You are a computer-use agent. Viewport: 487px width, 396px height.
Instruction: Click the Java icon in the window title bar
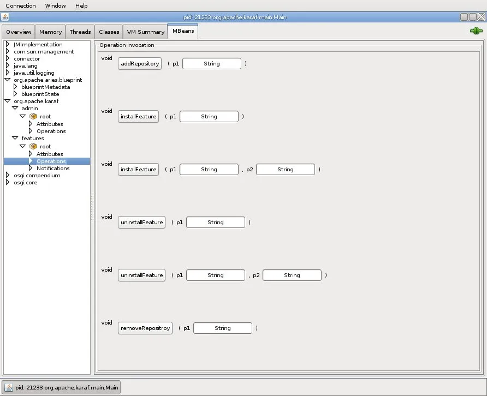(x=5, y=17)
